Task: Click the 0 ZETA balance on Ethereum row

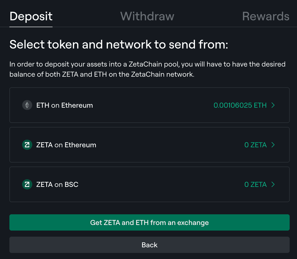Action: click(255, 145)
